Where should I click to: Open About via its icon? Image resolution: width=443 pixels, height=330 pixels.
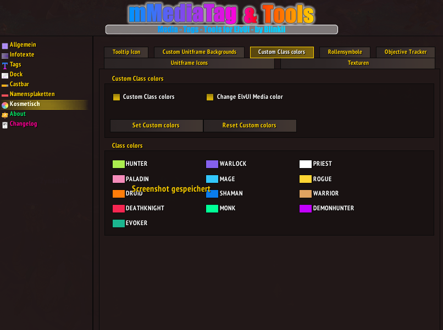[x=5, y=115]
